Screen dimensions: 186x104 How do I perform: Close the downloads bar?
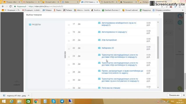tap(184, 95)
